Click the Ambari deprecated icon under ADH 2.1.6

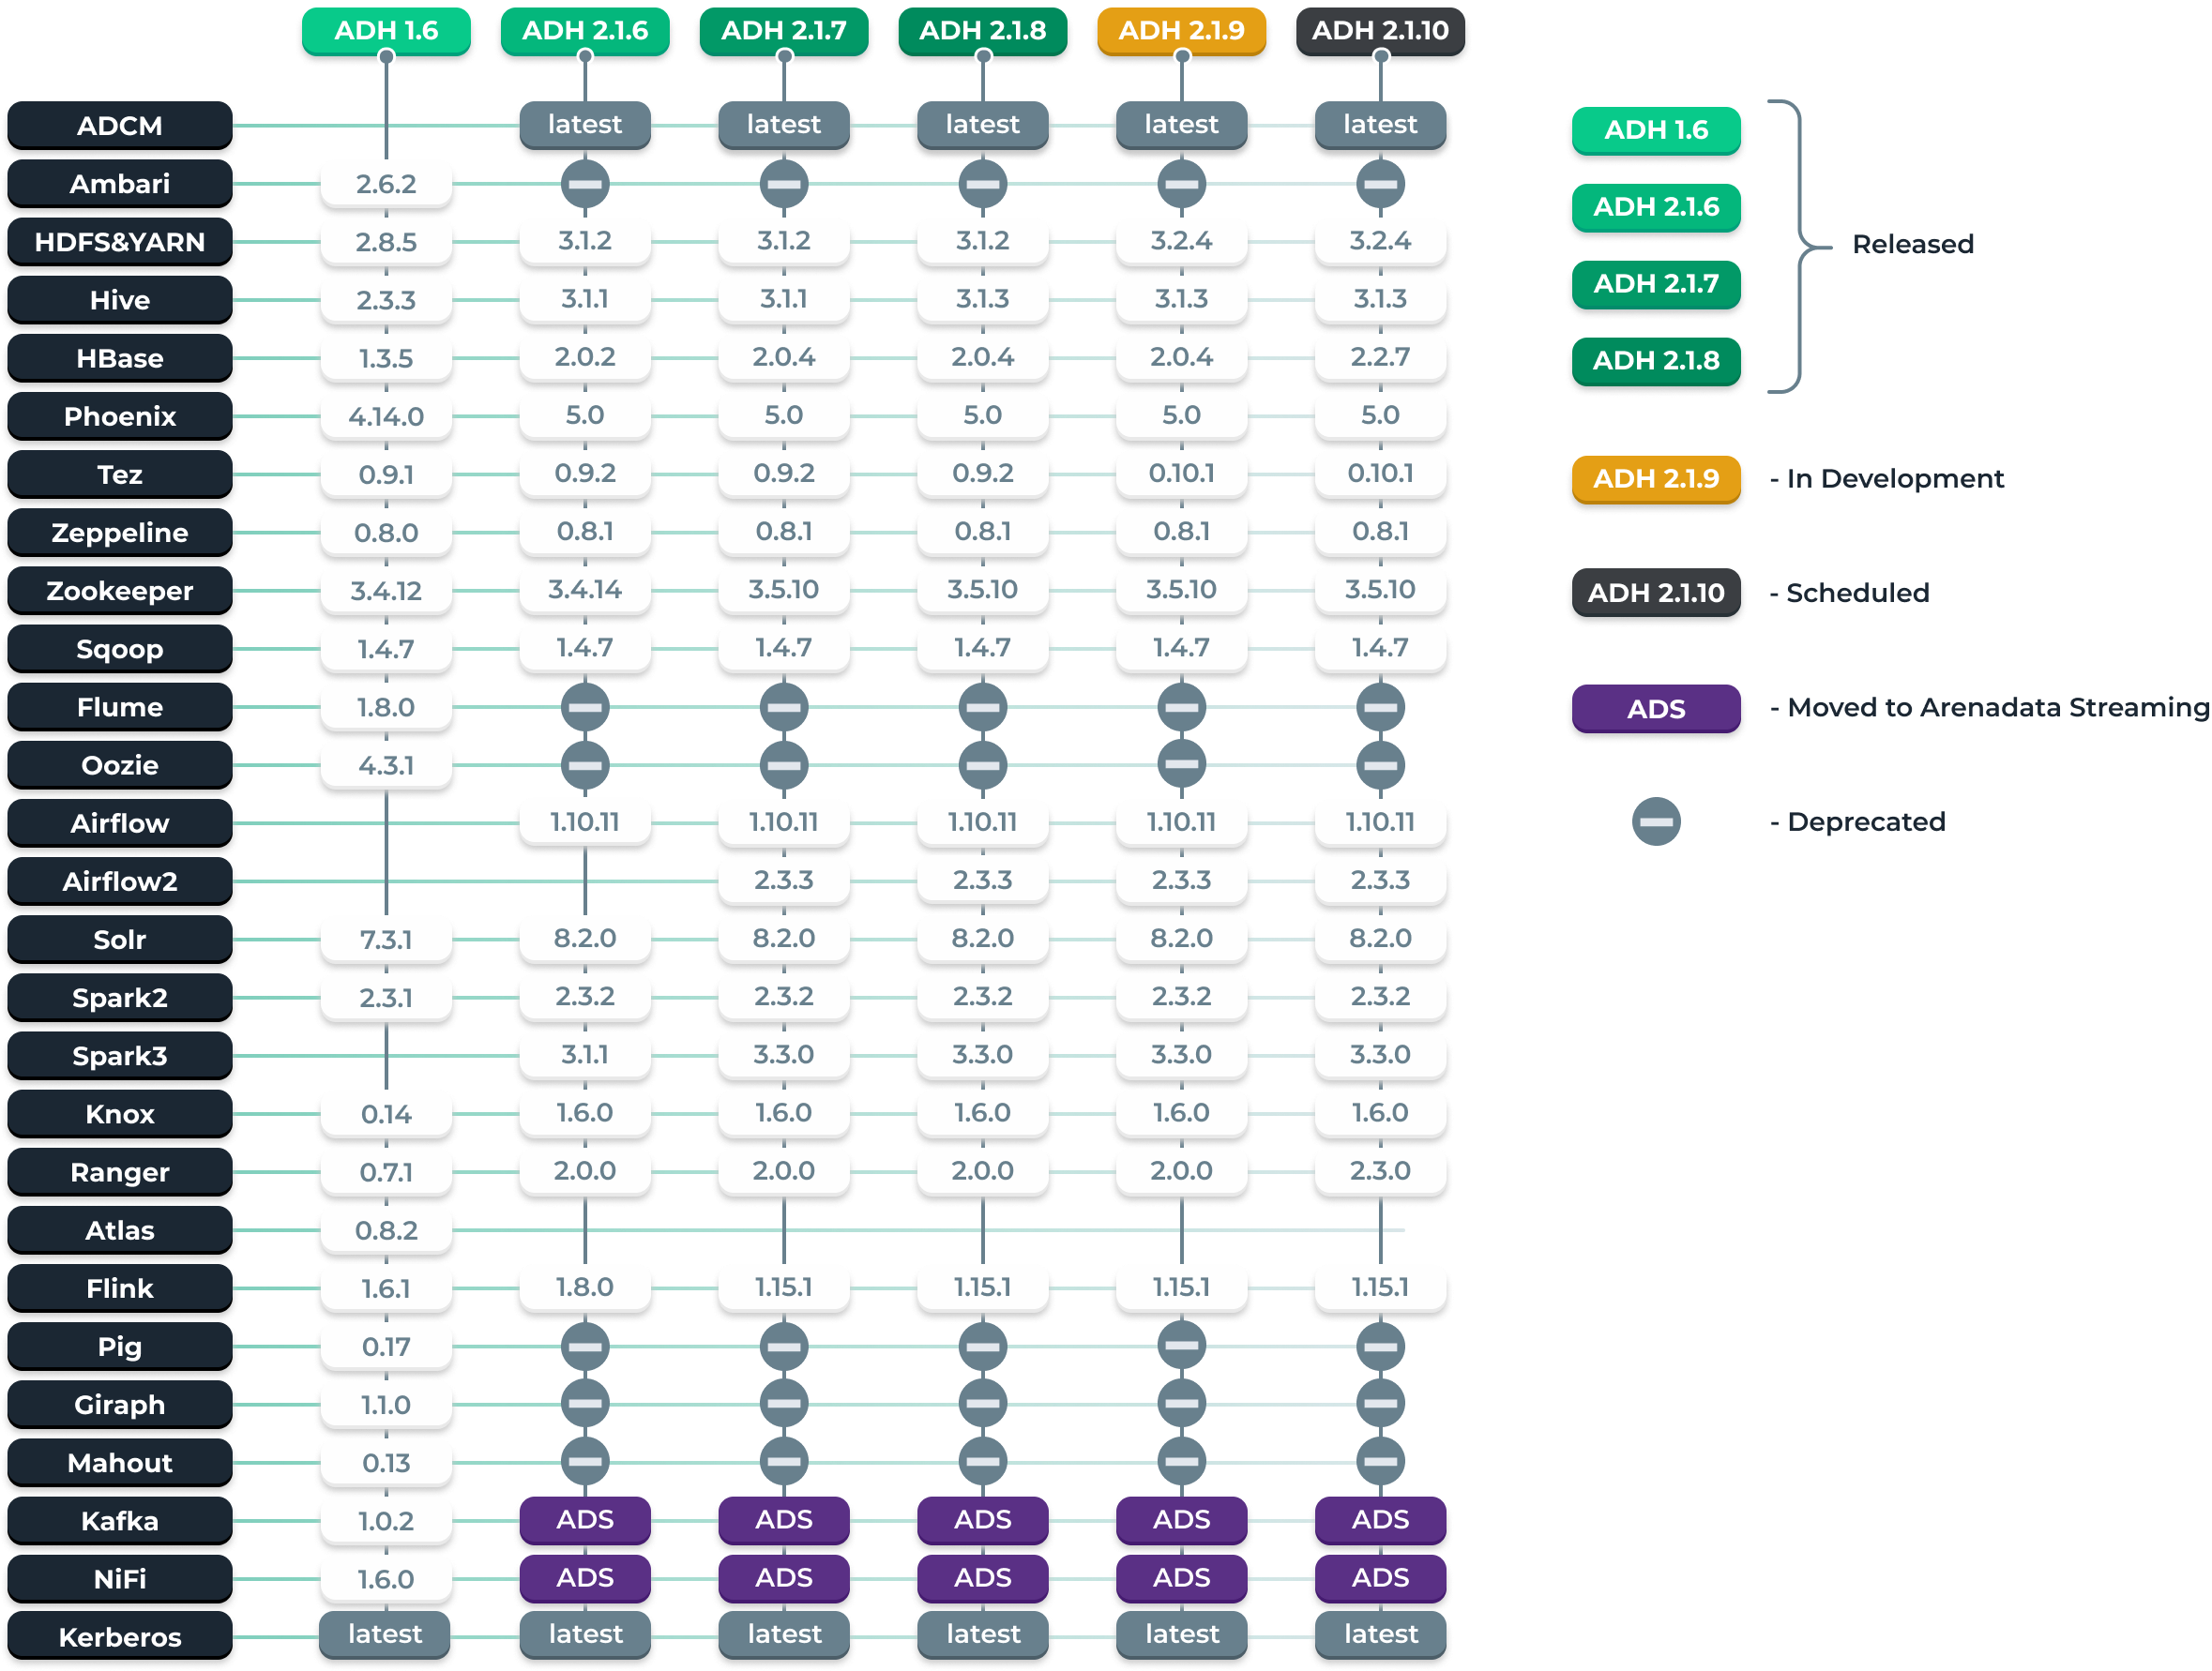click(585, 184)
